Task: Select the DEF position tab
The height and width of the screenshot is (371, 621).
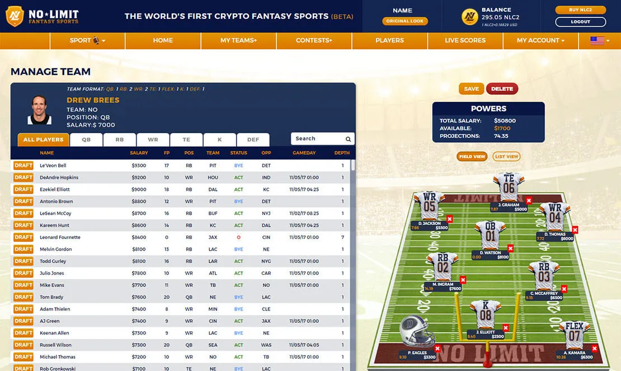Action: (x=253, y=140)
